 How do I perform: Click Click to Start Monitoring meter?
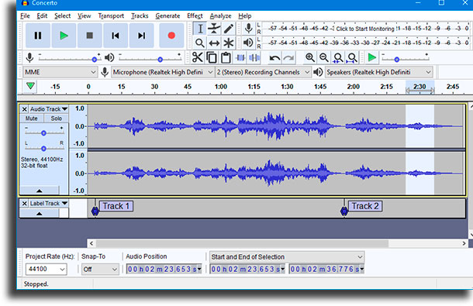365,29
